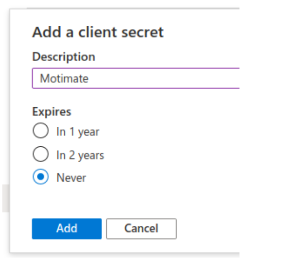Click the empty right part of Description box
The image size is (301, 273).
191,78
